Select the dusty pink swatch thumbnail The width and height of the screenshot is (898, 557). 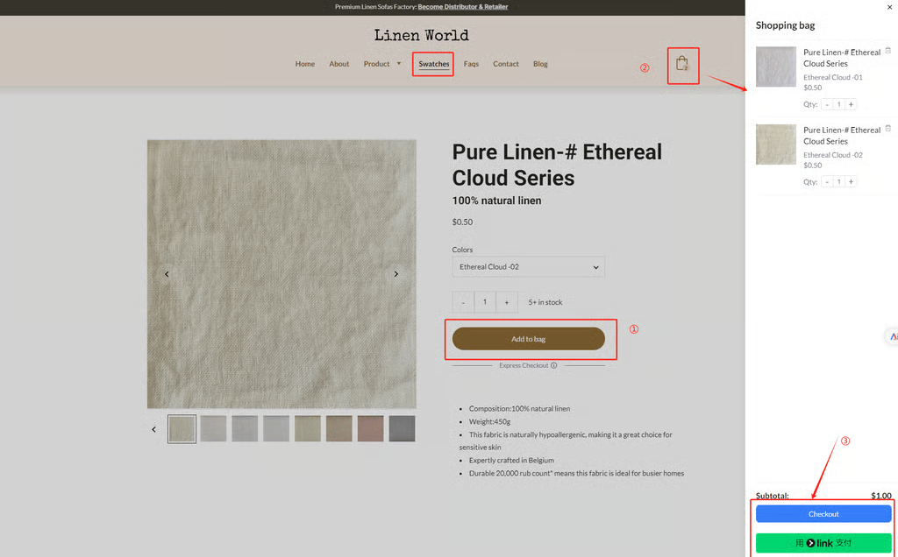pyautogui.click(x=371, y=429)
